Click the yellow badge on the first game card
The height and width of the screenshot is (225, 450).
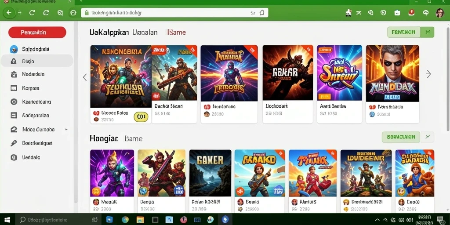coord(141,117)
